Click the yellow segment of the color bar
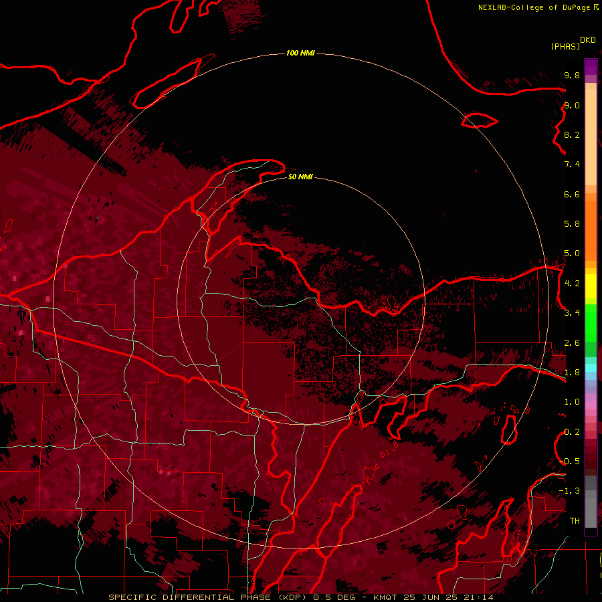Screen dimensions: 602x602 [x=591, y=286]
